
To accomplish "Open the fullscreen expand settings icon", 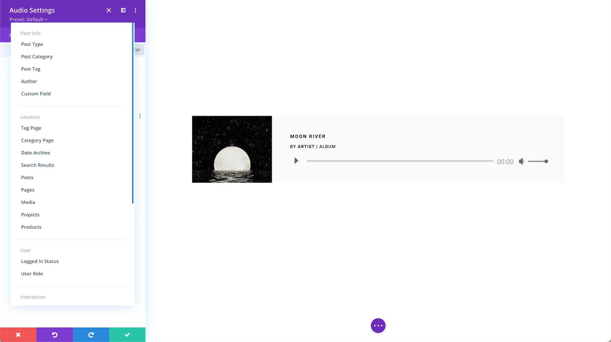I will point(108,10).
